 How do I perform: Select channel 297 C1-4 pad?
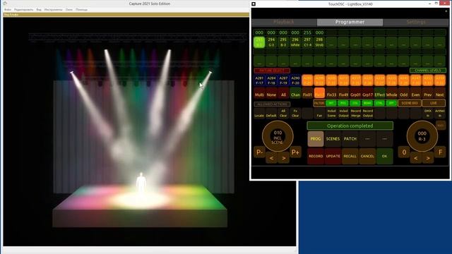point(307,42)
